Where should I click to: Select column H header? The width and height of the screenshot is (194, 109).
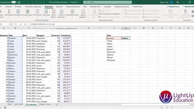tap(89, 28)
